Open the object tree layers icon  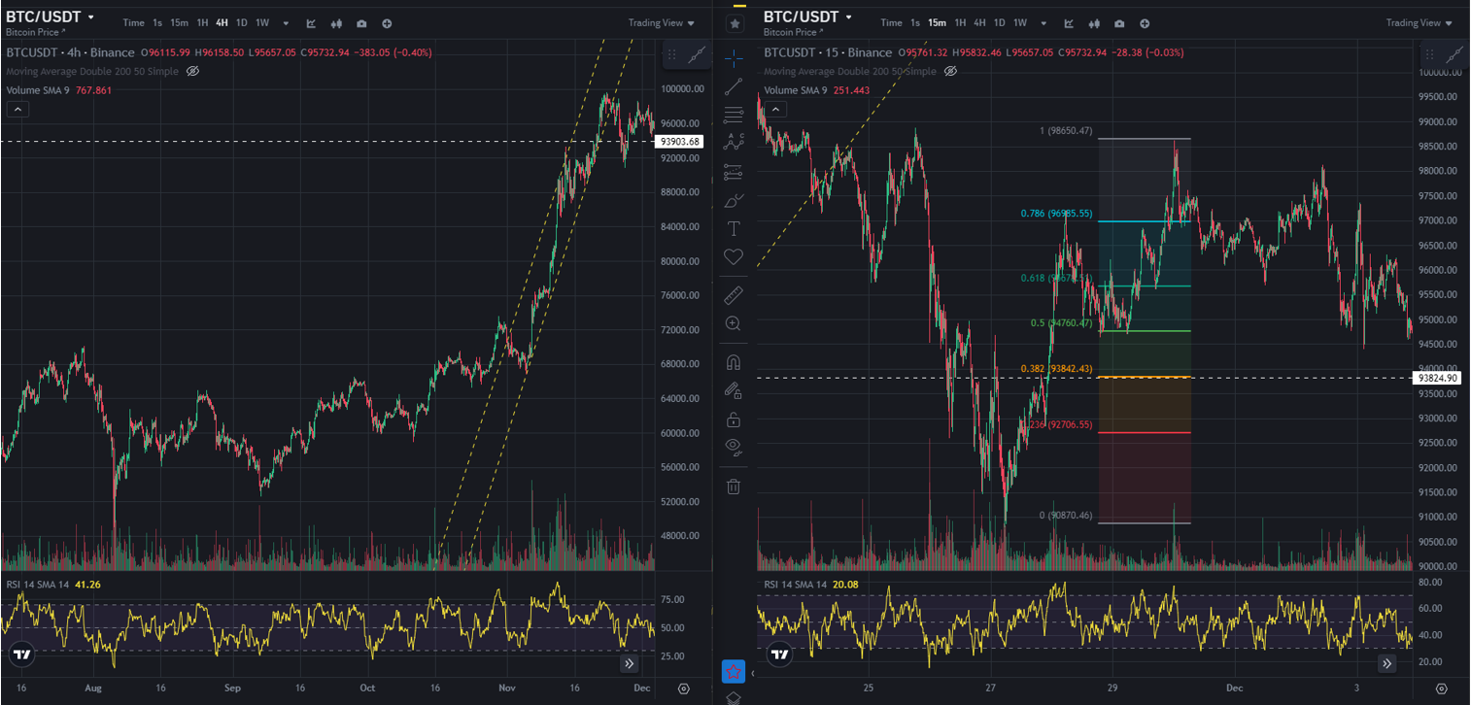734,697
